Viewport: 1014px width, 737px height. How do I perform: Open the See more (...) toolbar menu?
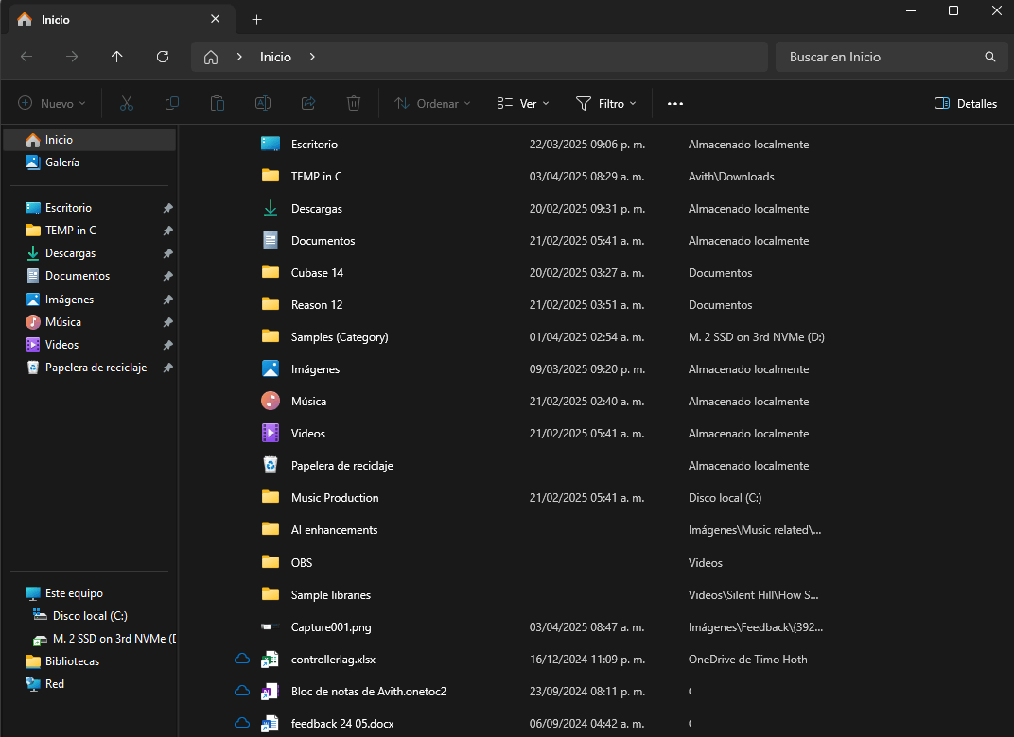click(674, 103)
